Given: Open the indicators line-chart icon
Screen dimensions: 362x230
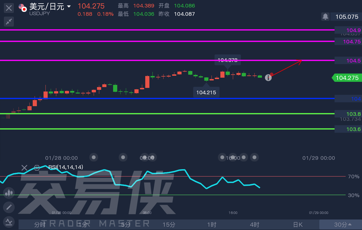Looking at the screenshot, I should [x=9, y=221].
